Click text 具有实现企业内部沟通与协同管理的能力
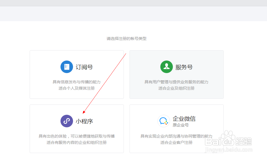The image size is (267, 159). pos(176,136)
